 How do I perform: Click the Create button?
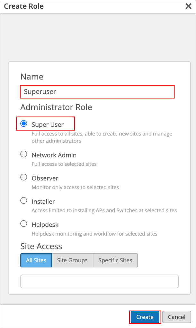(145, 317)
